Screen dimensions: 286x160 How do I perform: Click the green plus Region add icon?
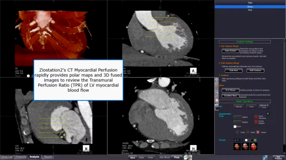pos(236,122)
